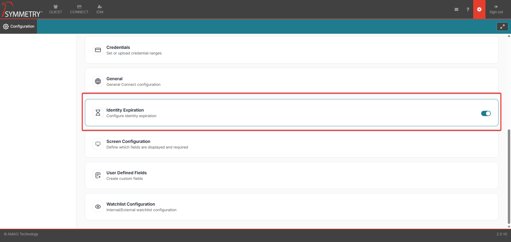Open the Screen Configuration section
The image size is (511, 242).
[x=128, y=141]
